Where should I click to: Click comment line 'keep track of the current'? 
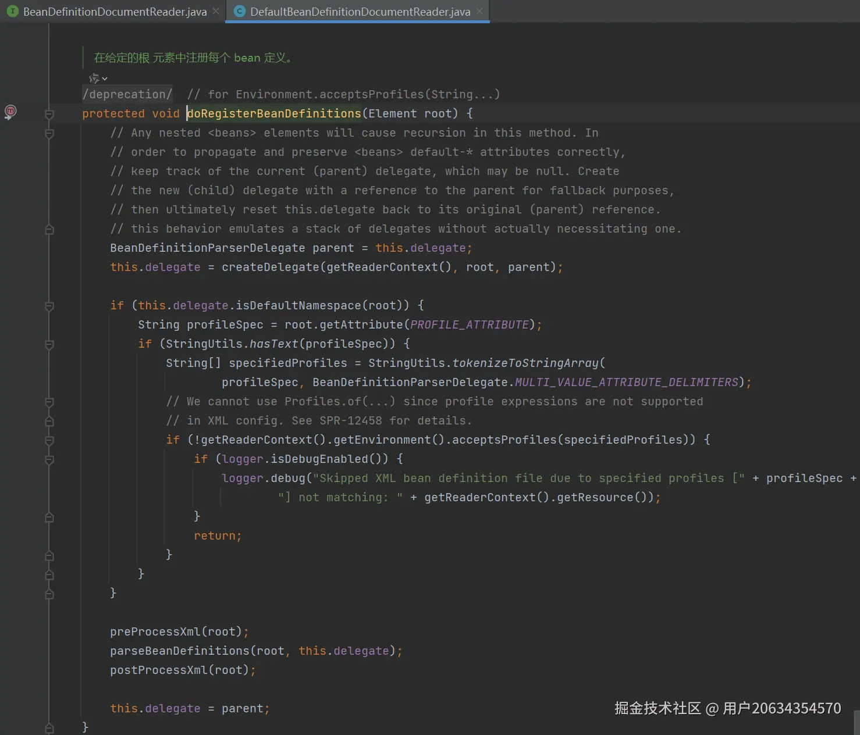(x=365, y=171)
